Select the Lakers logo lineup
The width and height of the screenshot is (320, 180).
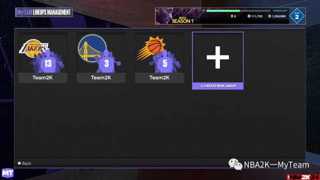[43, 53]
